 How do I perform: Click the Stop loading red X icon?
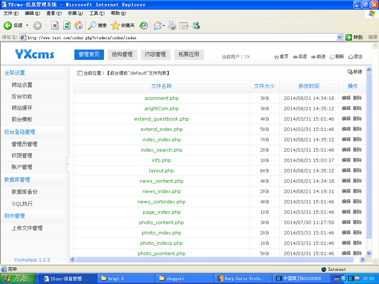point(55,26)
